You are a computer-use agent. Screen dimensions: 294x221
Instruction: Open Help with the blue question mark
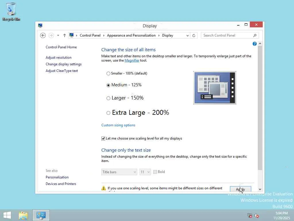point(254,44)
